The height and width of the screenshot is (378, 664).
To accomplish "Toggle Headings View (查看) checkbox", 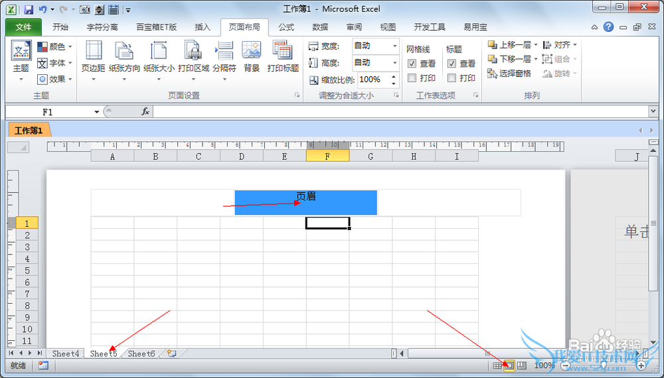I will click(452, 64).
